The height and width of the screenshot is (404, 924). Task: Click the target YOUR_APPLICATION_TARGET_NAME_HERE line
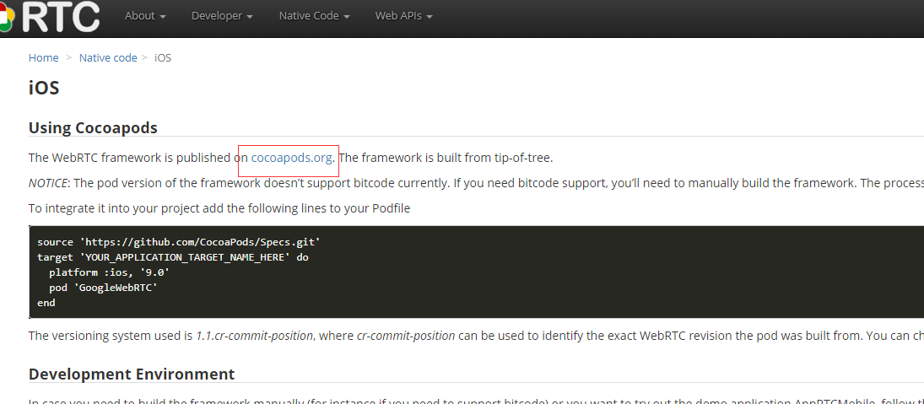(173, 257)
